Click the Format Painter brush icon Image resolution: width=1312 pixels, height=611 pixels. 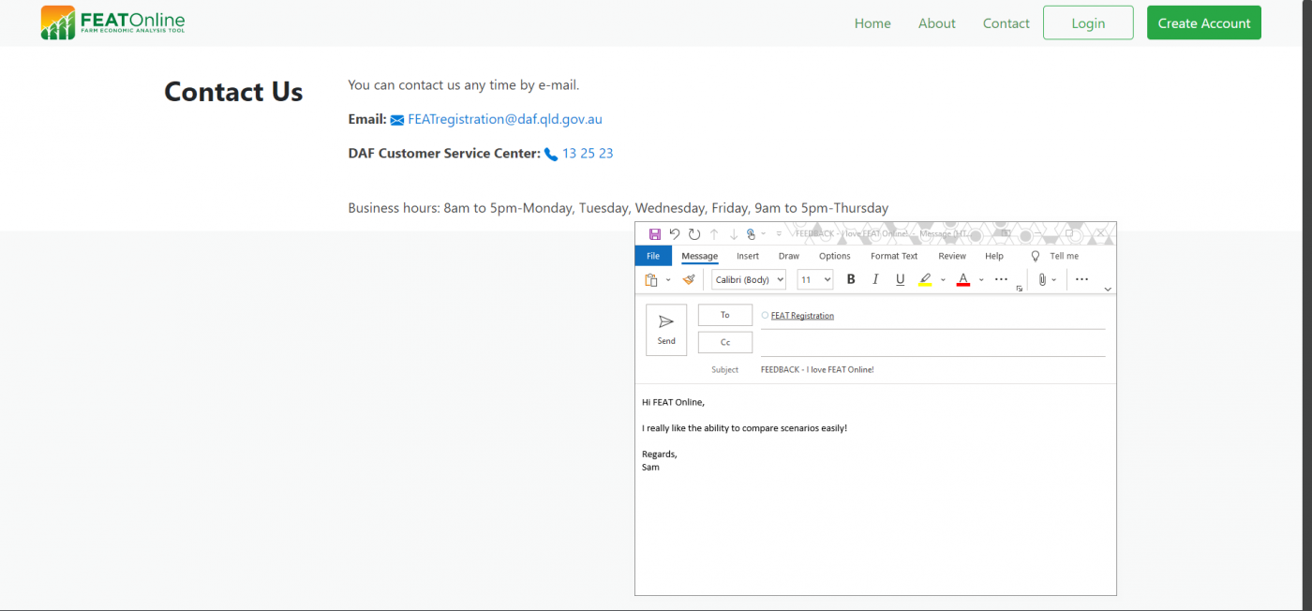pyautogui.click(x=689, y=279)
